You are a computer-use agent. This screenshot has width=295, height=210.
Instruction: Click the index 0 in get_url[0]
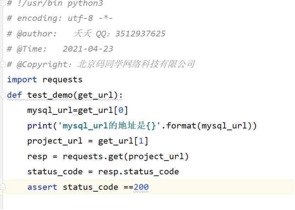121,110
